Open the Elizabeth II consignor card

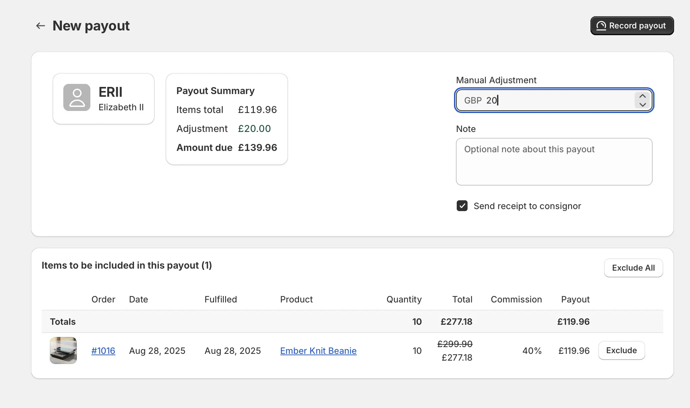point(121,107)
